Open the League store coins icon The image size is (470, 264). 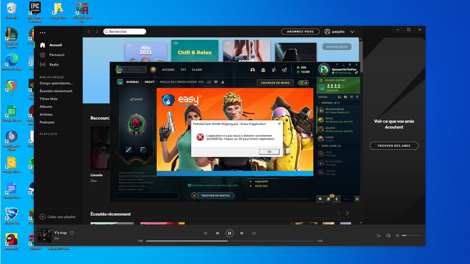click(284, 70)
